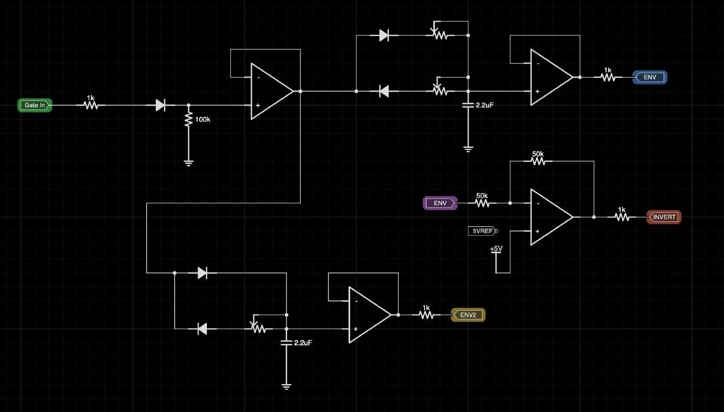
Task: Click the blue ENV output port
Action: coord(650,78)
